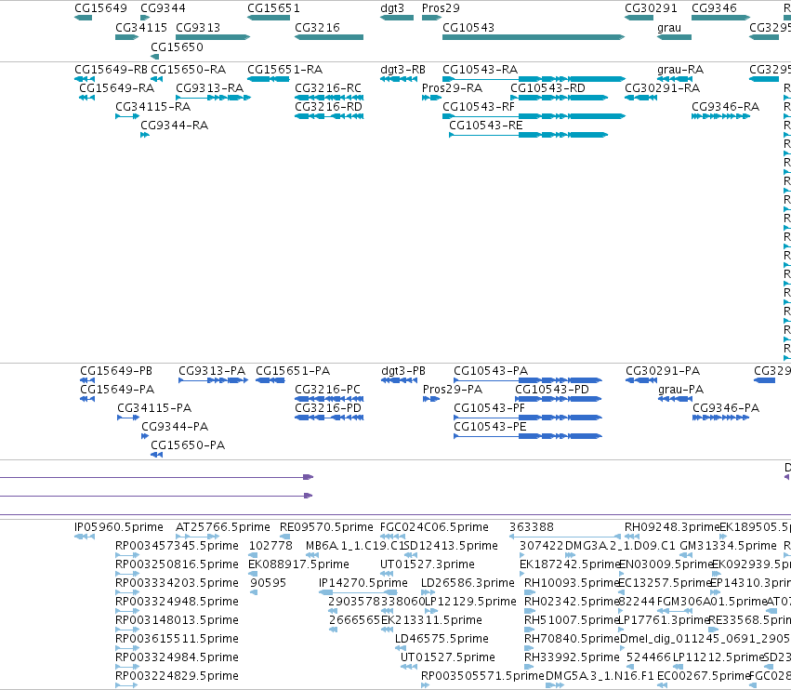Click EST IP05960.5prime label

pos(119,527)
